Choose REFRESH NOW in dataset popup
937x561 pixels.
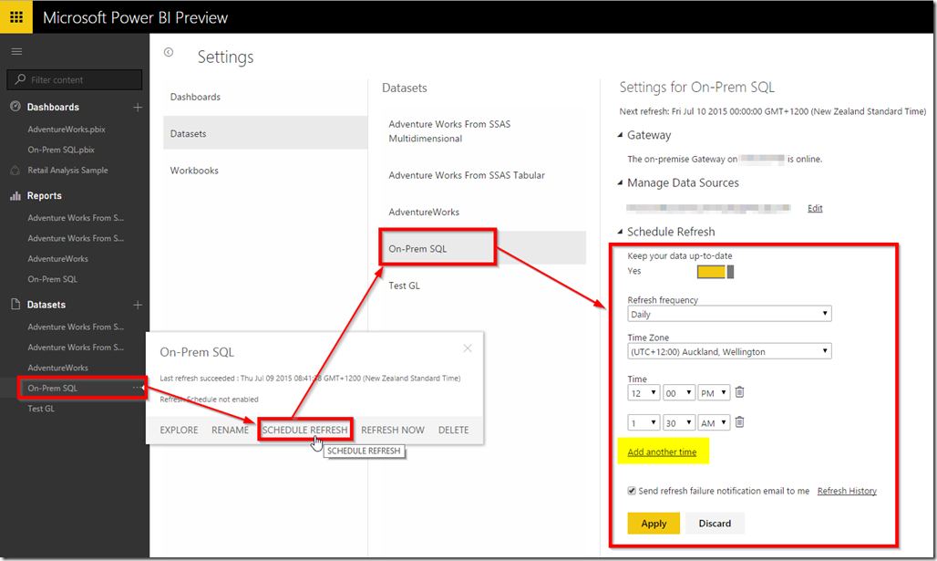click(x=393, y=430)
